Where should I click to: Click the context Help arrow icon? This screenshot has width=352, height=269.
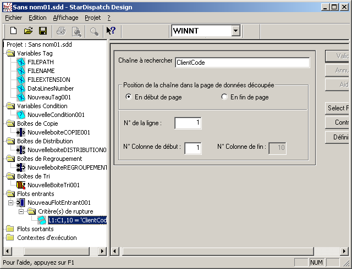point(111,31)
